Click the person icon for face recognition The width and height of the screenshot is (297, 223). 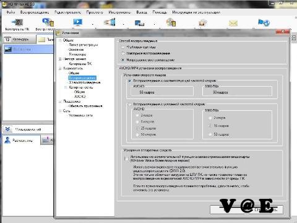(7, 140)
